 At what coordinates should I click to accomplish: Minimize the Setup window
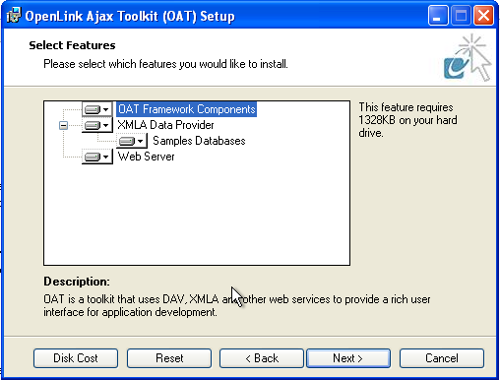[438, 16]
